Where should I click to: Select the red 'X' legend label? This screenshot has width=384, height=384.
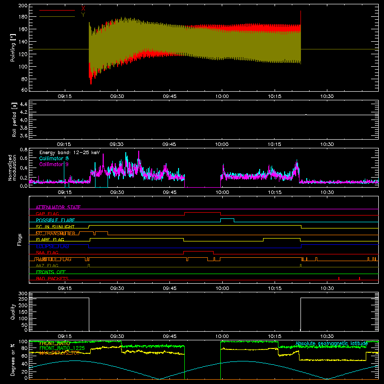coord(83,9)
